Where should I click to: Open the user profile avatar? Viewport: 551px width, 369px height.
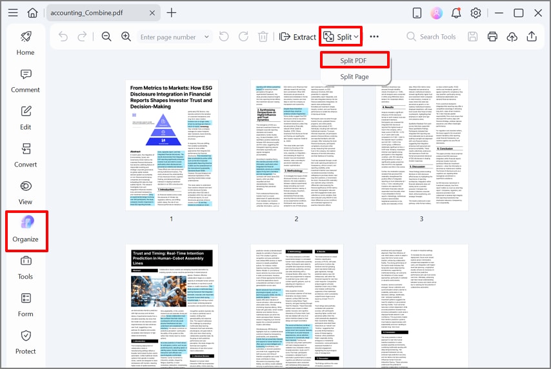(436, 13)
